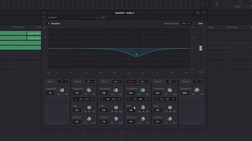The height and width of the screenshot is (141, 252).
Task: Click Band 2 Q Factor field showing 2.3
Action: (x=77, y=122)
